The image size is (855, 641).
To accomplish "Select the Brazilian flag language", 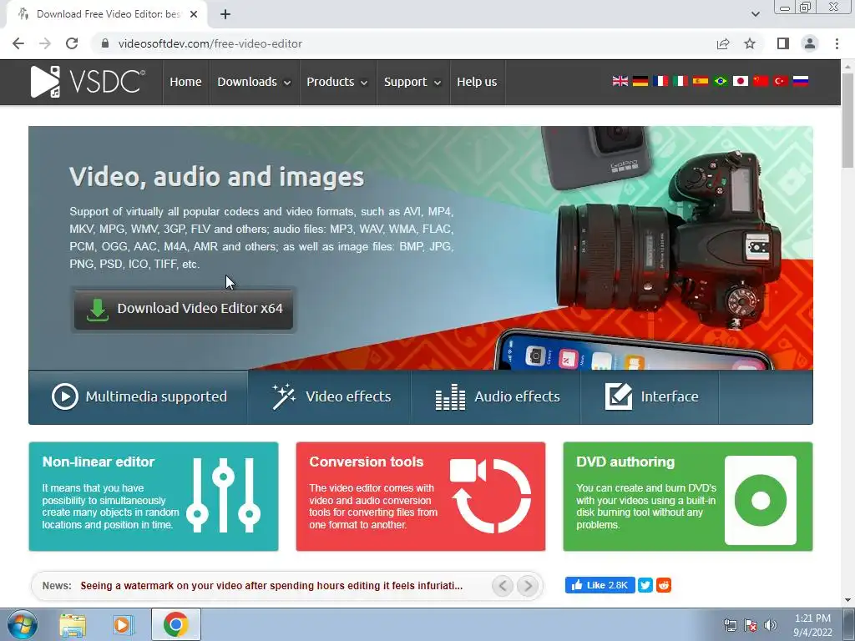I will point(721,81).
